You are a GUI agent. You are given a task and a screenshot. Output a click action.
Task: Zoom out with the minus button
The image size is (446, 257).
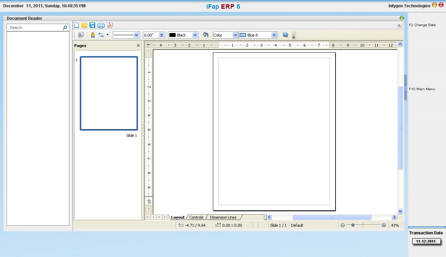click(343, 225)
